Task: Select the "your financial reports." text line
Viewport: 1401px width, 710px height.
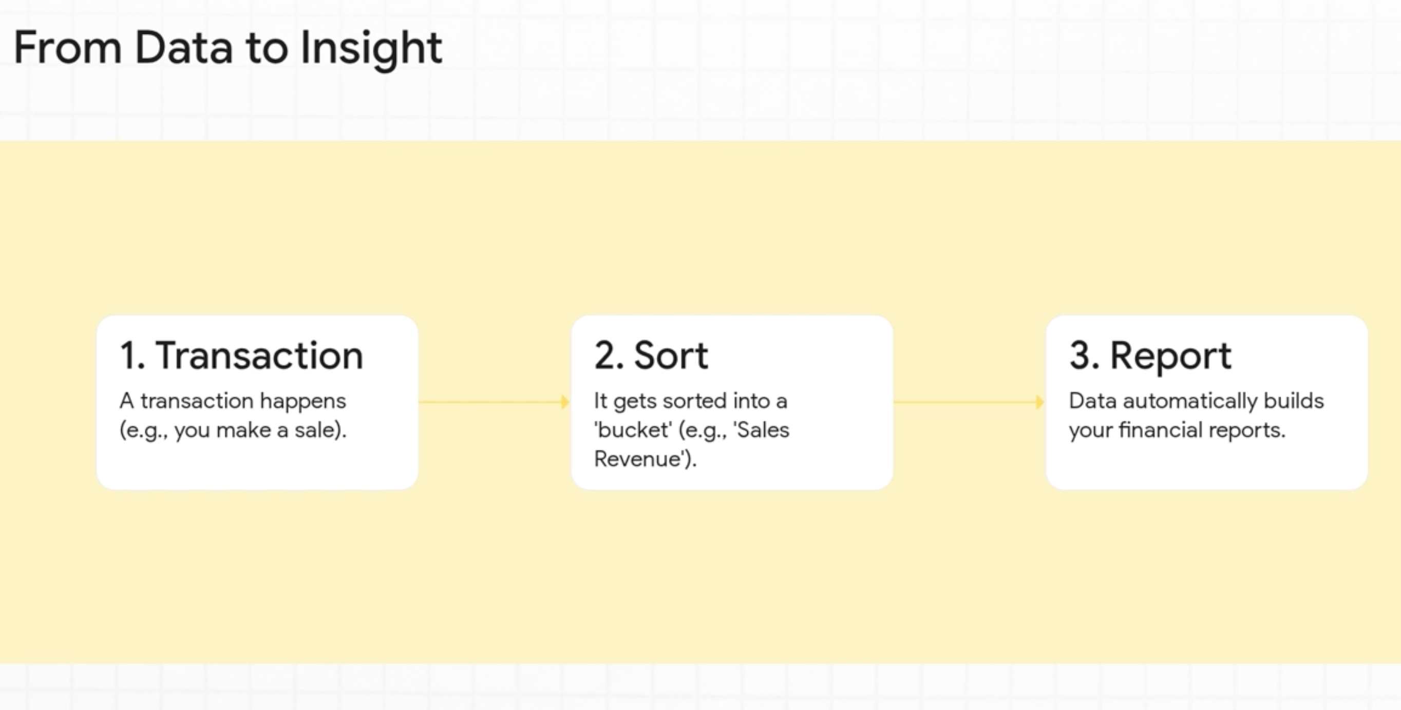Action: [1177, 431]
